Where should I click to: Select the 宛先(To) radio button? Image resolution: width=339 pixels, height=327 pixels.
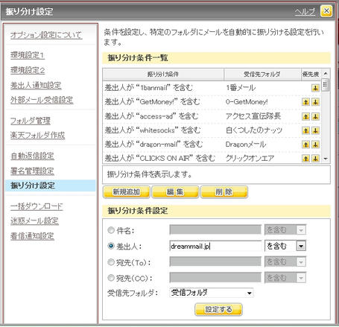click(x=111, y=262)
